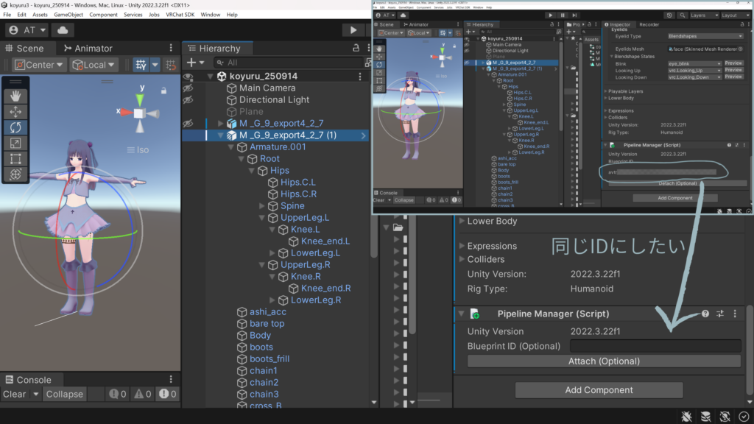
Task: Expand M_G_9_export4_2_7 object
Action: [221, 123]
